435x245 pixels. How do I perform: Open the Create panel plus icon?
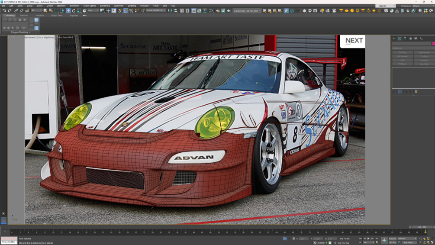[394, 39]
